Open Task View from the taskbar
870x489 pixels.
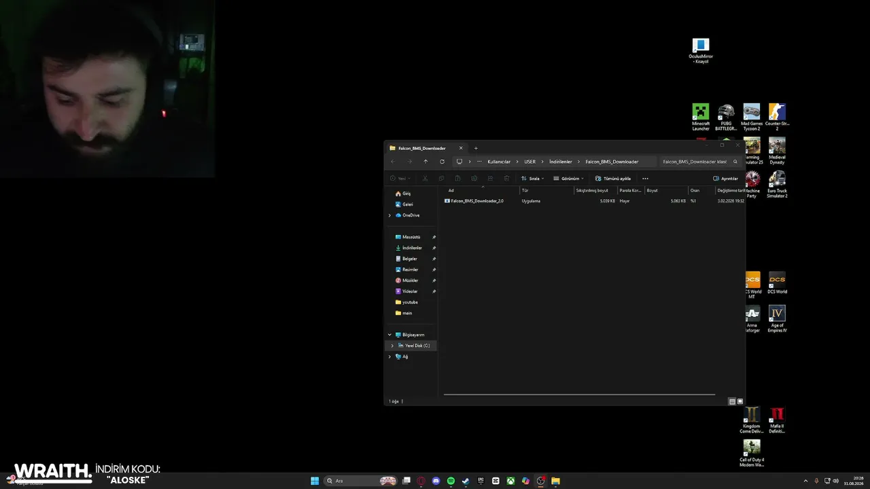click(406, 481)
